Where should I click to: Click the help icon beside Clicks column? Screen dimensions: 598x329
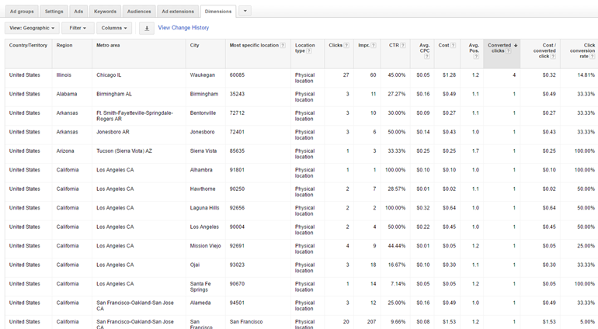346,46
